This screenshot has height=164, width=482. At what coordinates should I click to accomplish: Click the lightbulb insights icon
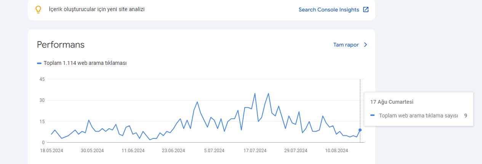[38, 10]
